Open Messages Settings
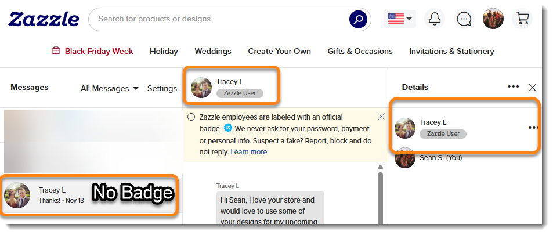553x235 pixels. pos(162,89)
